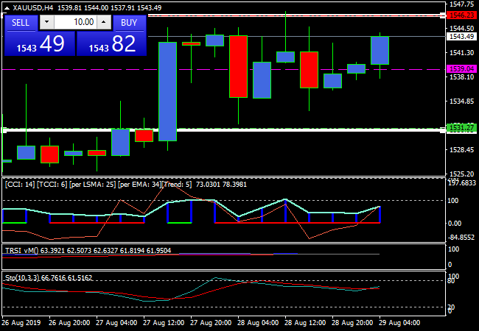Decrease lot volume with down arrow
The width and height of the screenshot is (479, 331).
point(44,23)
